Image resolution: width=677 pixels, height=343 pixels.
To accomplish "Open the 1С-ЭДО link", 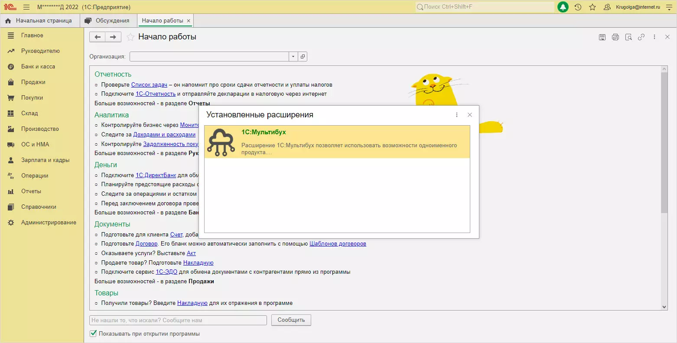I will pos(166,272).
